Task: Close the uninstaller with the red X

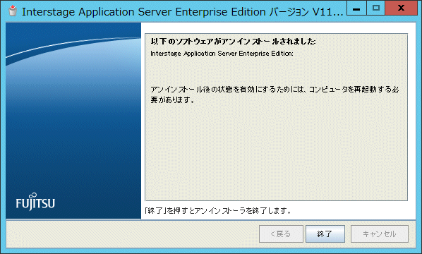Action: point(401,8)
